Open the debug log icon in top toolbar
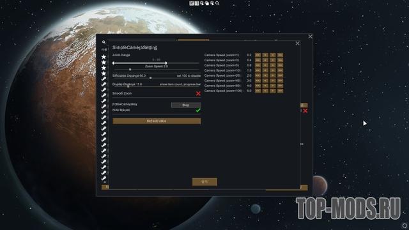Image resolution: width=409 pixels, height=230 pixels. pos(192,3)
